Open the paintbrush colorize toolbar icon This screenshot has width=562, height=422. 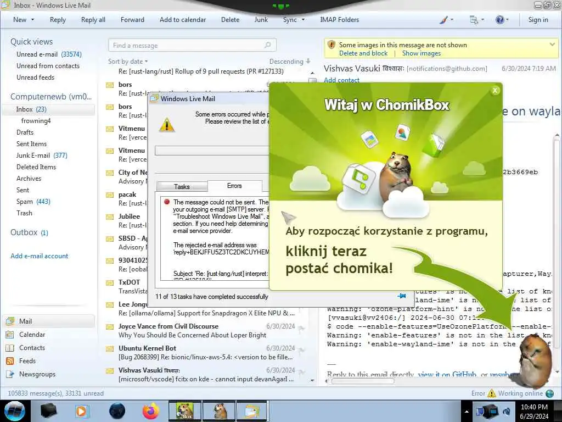click(x=443, y=20)
